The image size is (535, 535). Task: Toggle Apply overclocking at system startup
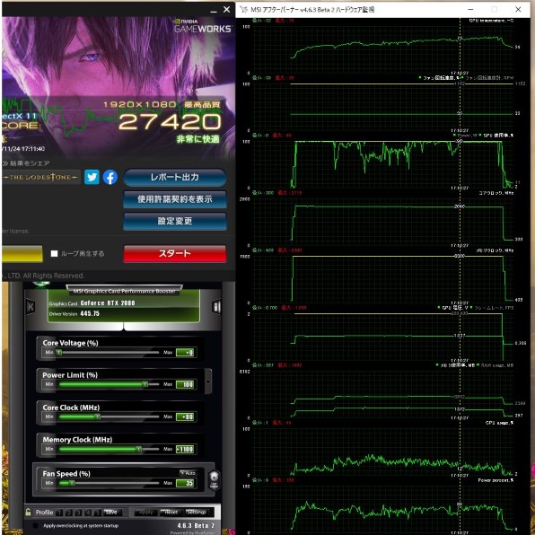35,525
